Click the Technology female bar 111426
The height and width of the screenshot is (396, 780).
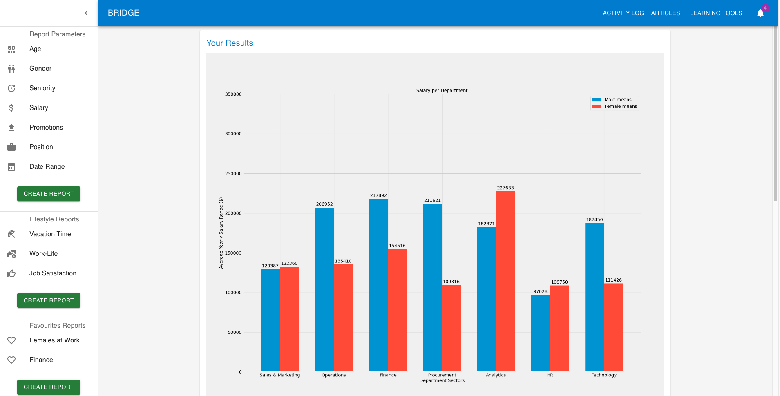click(x=613, y=327)
